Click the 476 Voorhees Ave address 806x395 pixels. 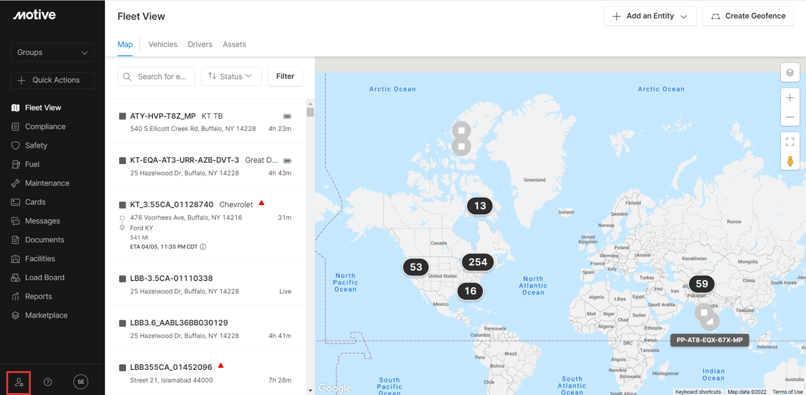click(x=186, y=218)
